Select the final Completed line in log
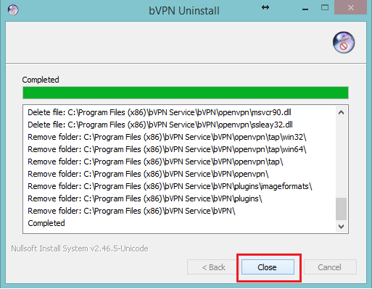This screenshot has width=372, height=289. click(46, 223)
